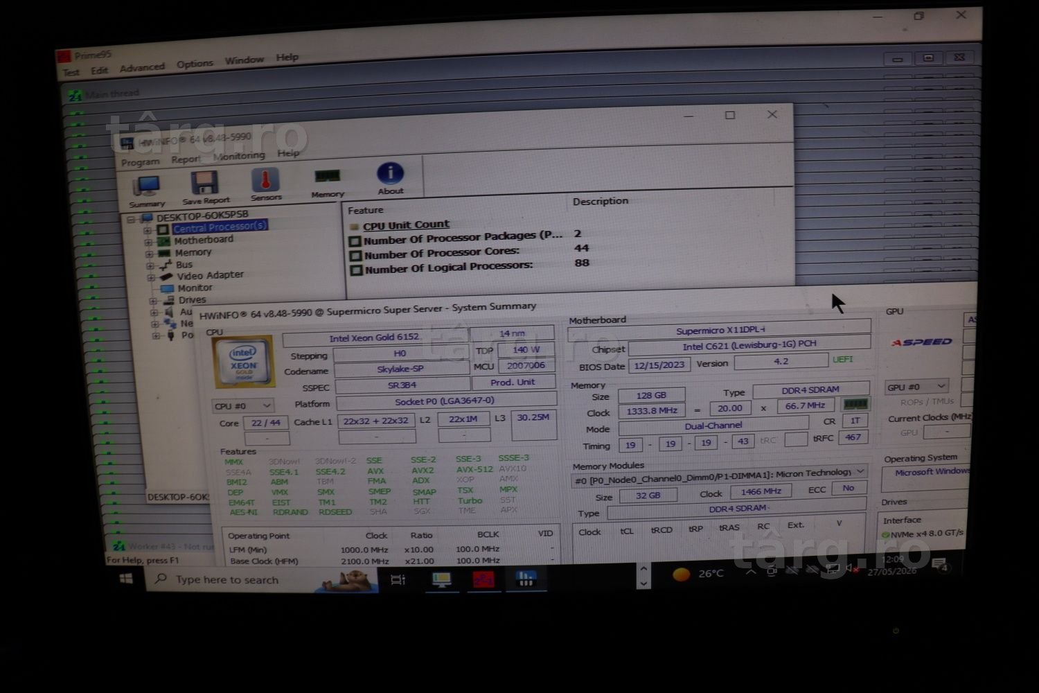Screen dimensions: 1039x693
Task: Expand the Bus tree node
Action: [150, 266]
